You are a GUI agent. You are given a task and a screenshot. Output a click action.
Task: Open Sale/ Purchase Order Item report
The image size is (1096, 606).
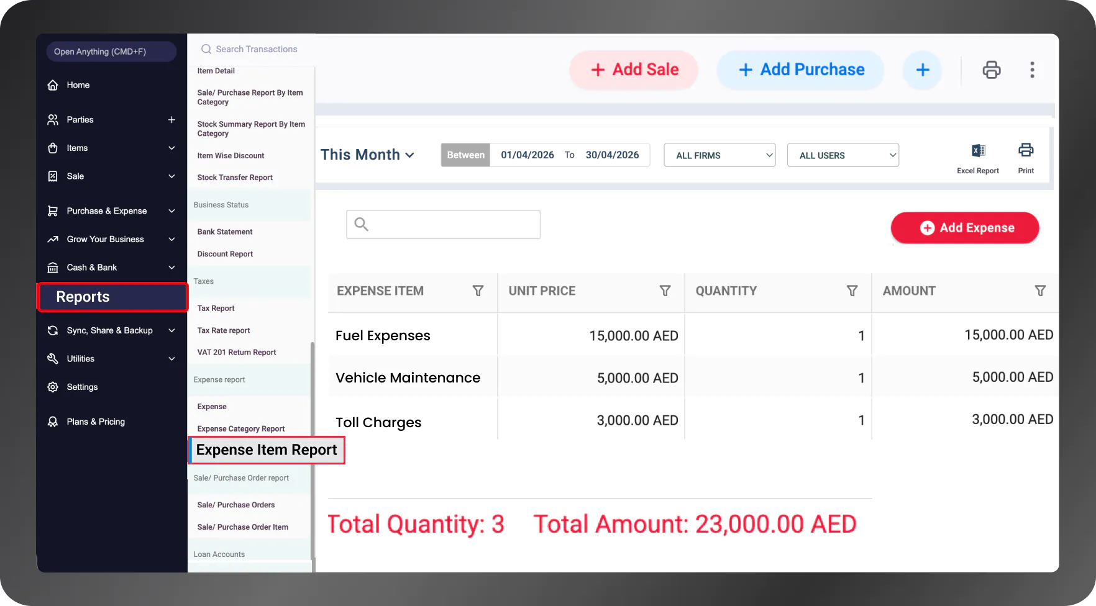(242, 527)
